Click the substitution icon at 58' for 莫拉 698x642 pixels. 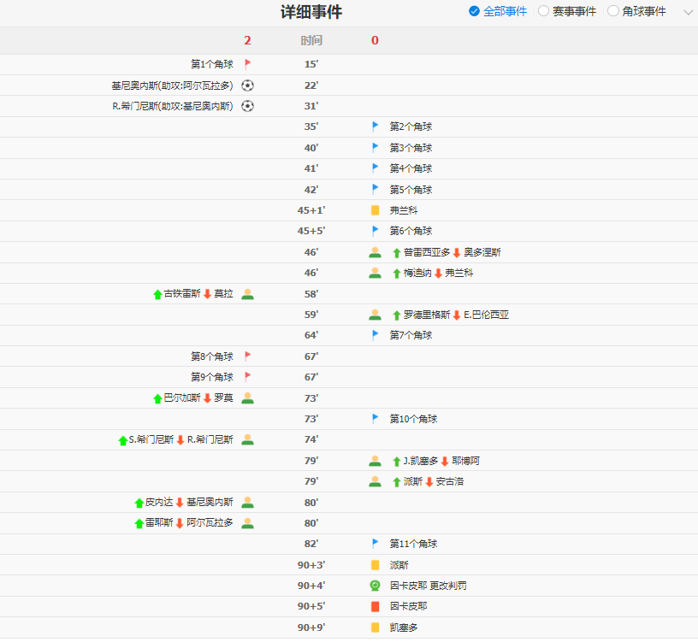point(247,293)
